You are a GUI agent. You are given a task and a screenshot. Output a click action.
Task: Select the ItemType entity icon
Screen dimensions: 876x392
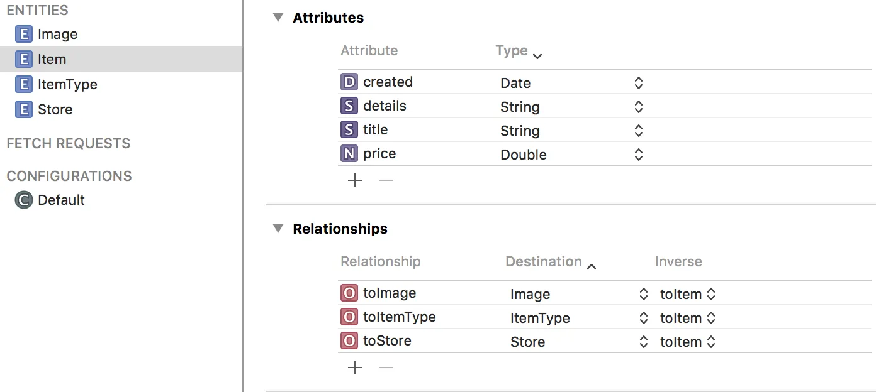(x=23, y=84)
